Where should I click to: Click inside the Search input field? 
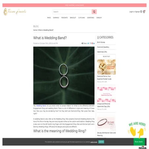pyautogui.click(x=72, y=12)
